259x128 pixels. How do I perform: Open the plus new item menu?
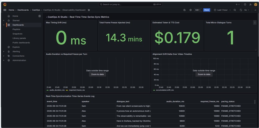[238, 5]
